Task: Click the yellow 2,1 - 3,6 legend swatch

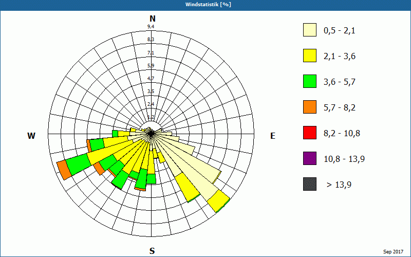Action: [x=310, y=56]
